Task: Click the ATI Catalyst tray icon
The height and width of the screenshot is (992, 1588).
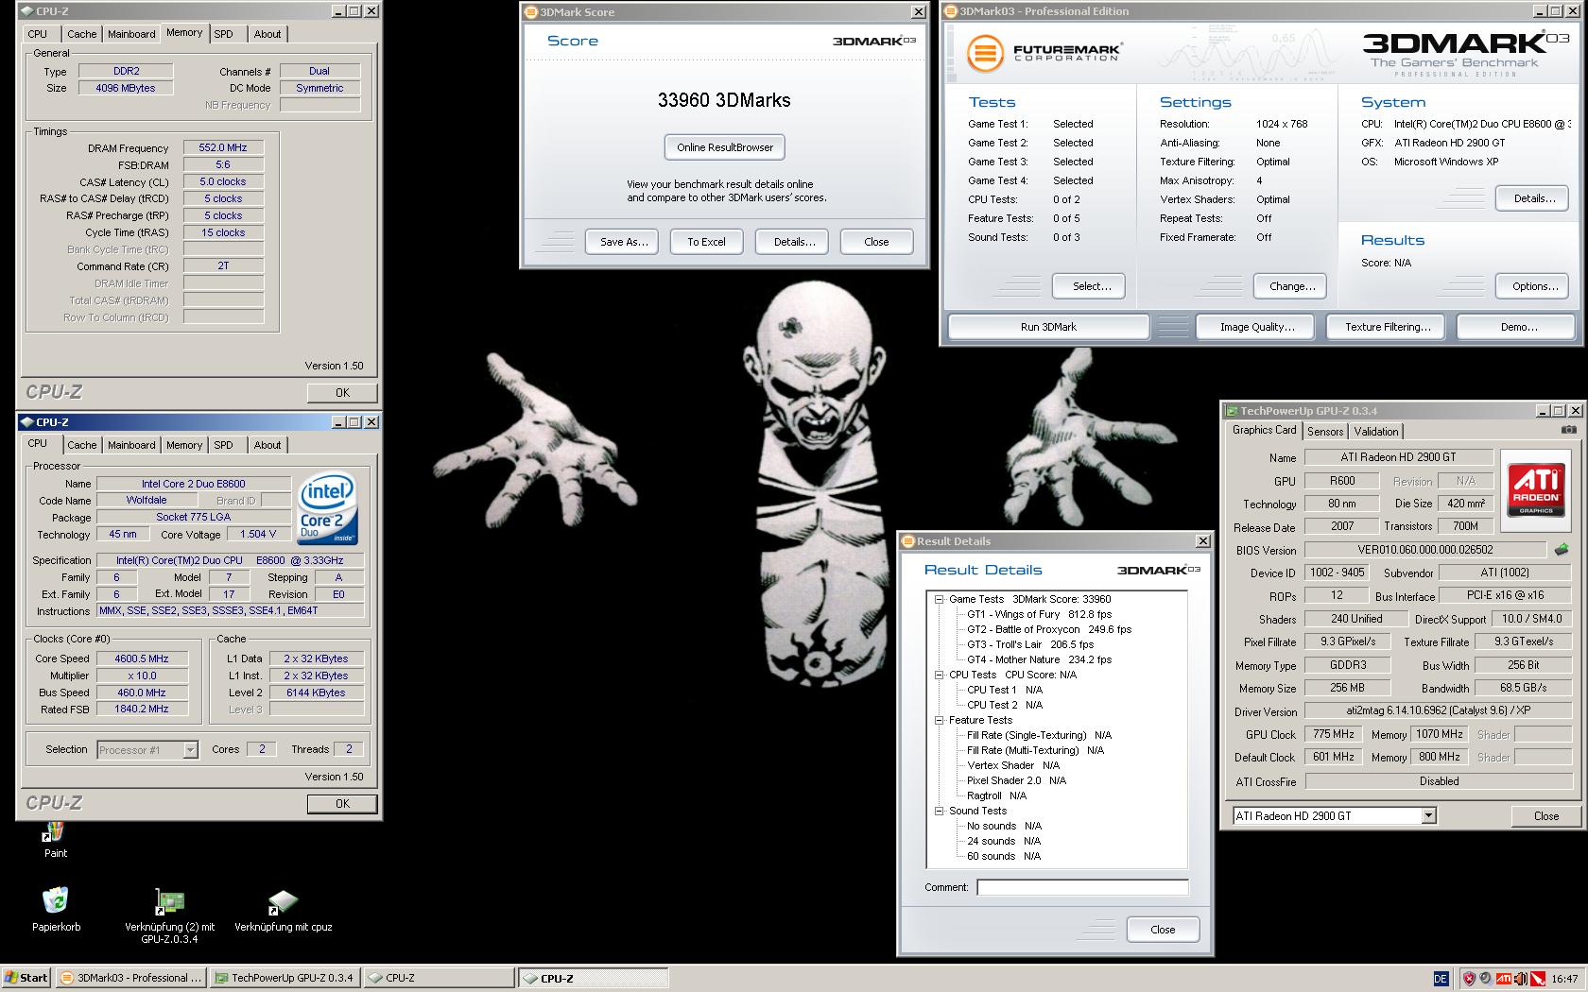Action: coord(1503,979)
